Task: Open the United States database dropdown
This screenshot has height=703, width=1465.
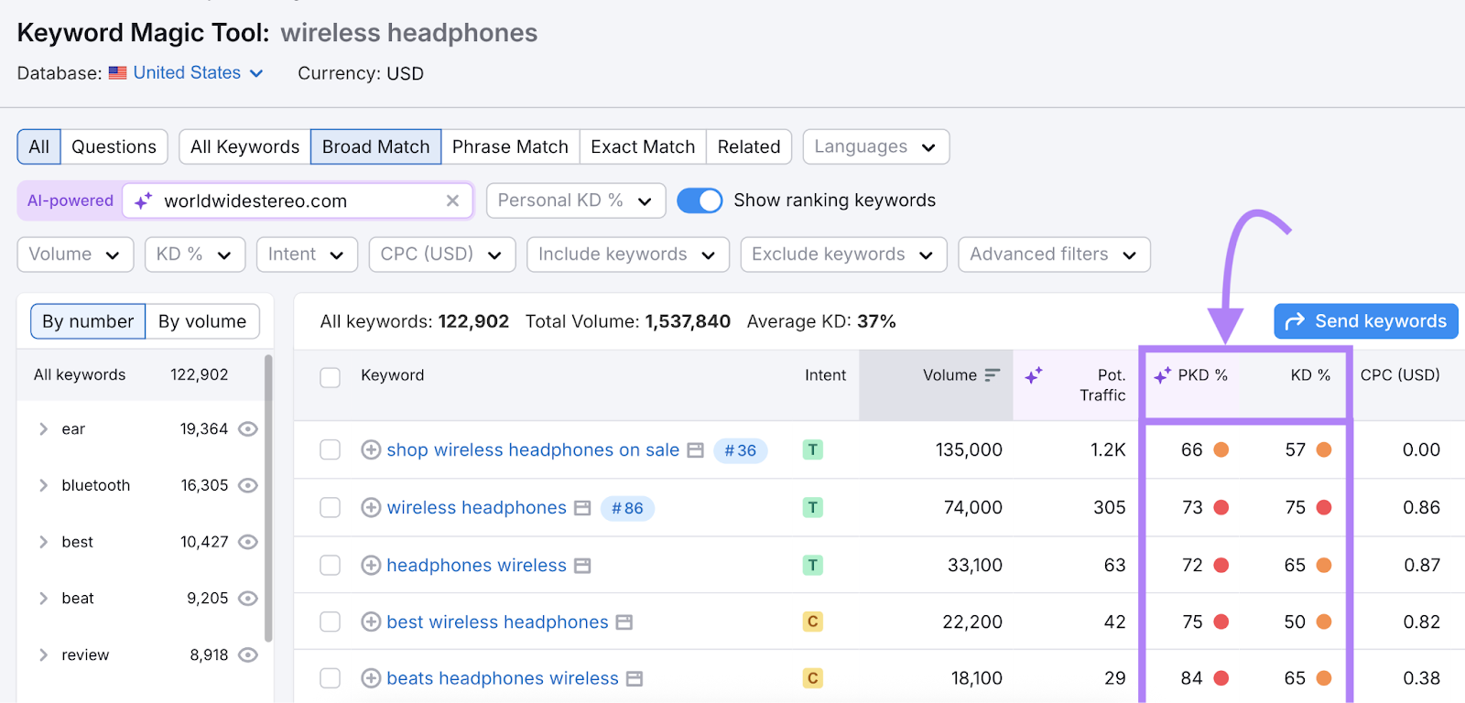Action: click(x=198, y=73)
